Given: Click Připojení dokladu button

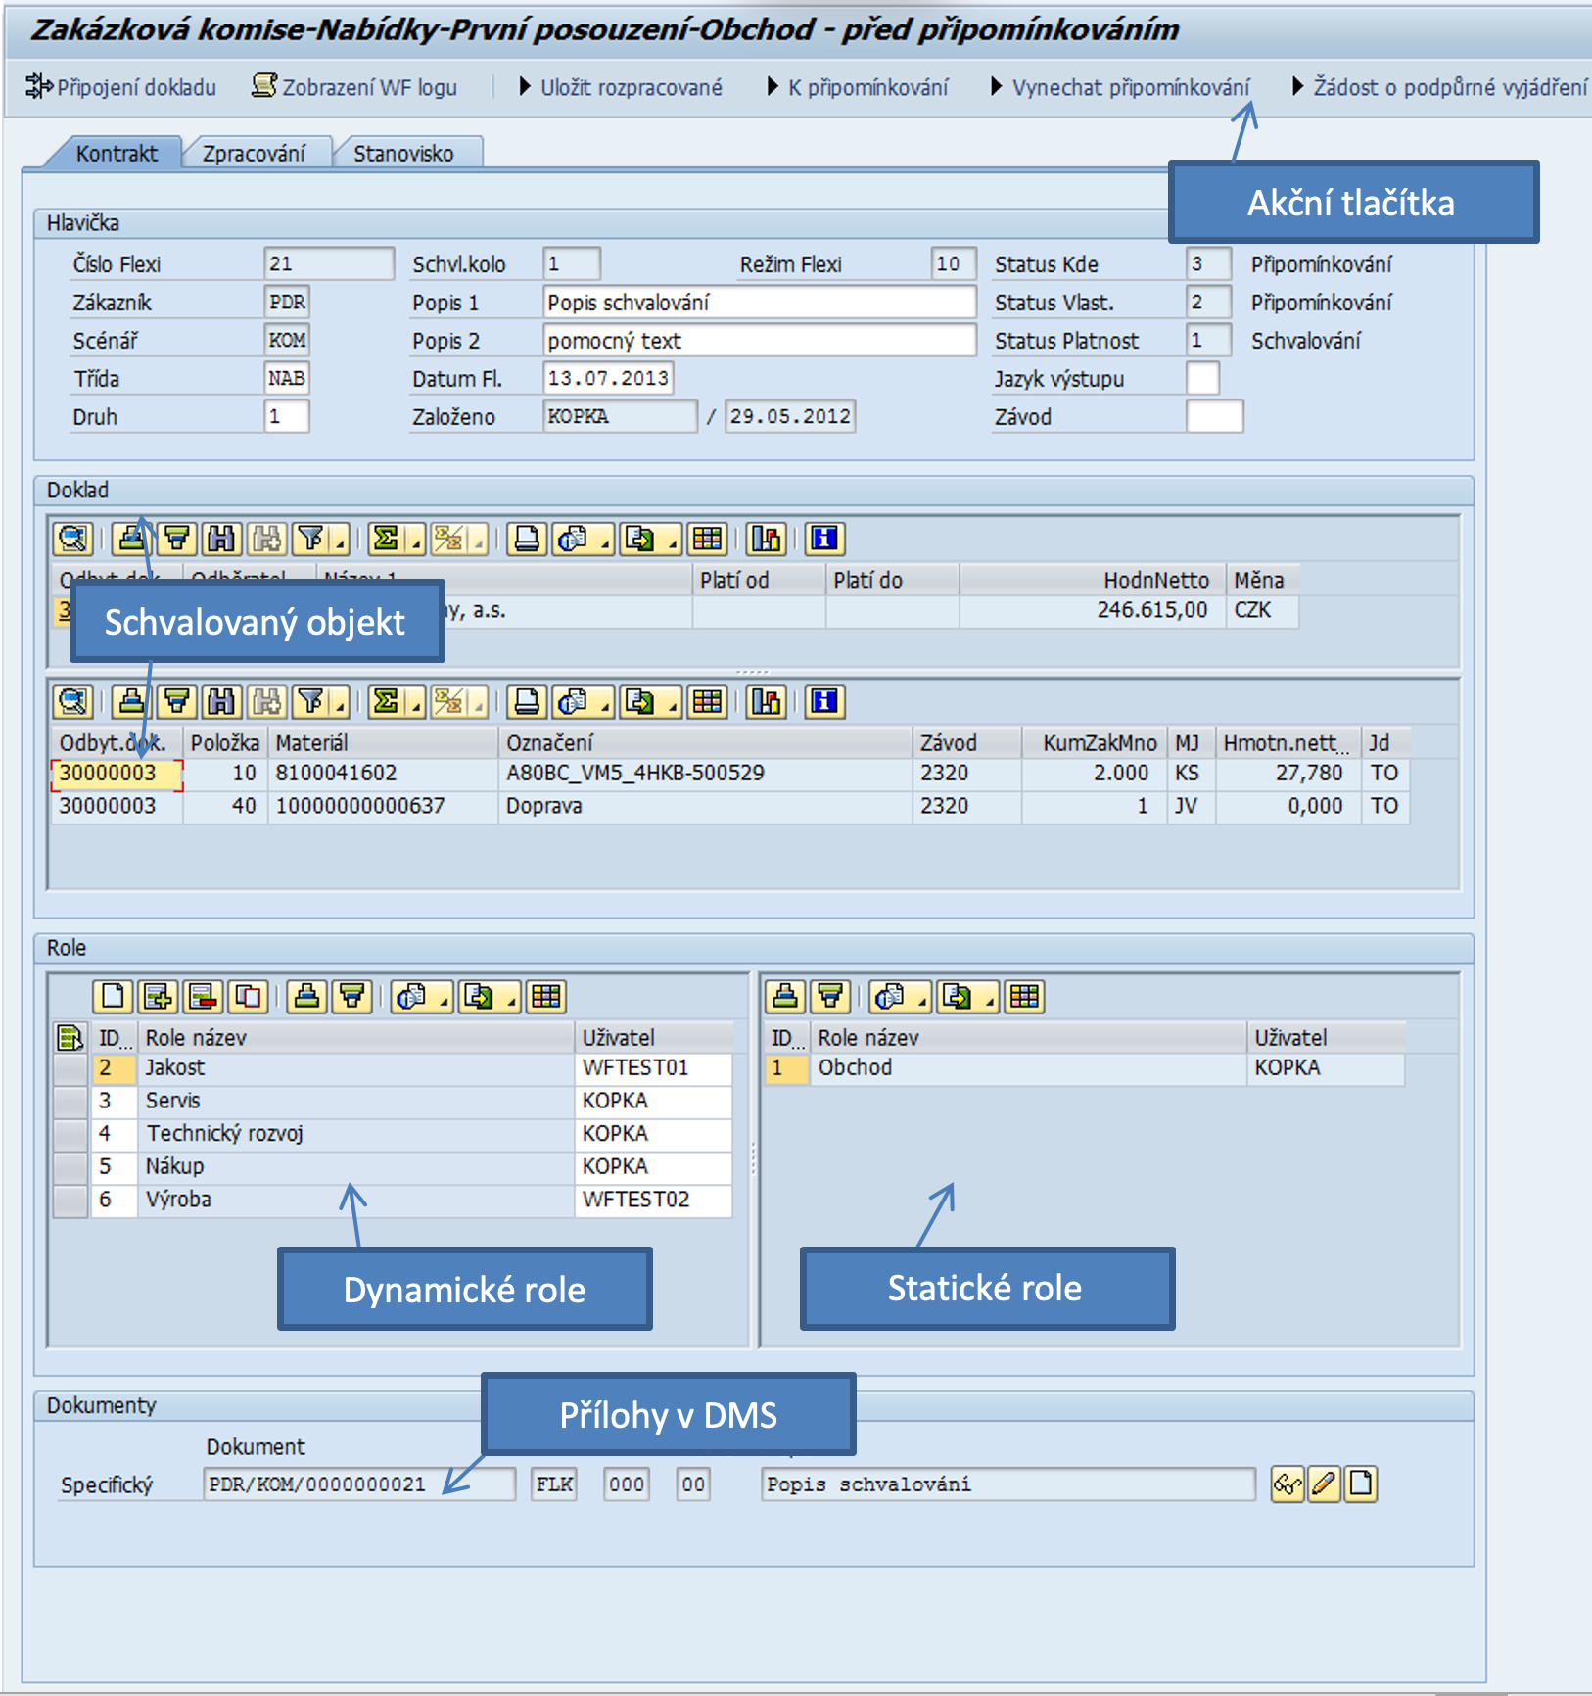Looking at the screenshot, I should [121, 87].
